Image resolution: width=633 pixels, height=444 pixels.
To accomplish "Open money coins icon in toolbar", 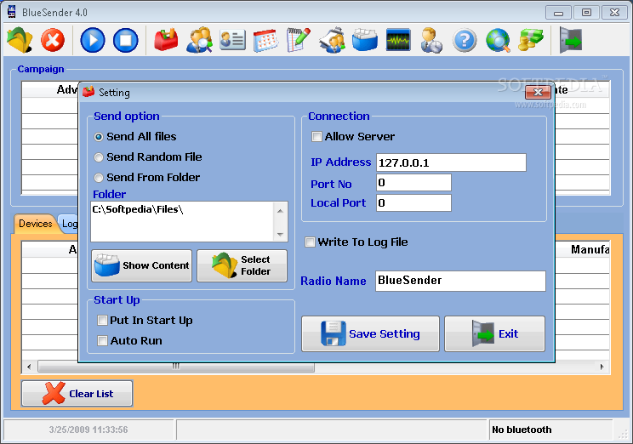I will (531, 40).
